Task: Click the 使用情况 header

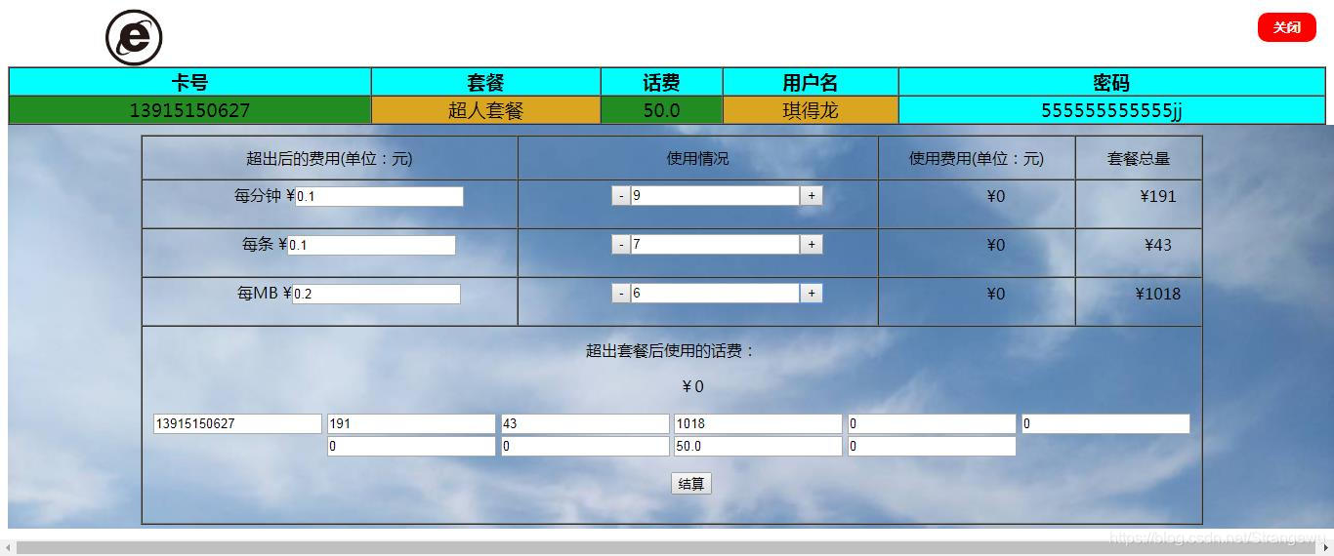Action: pos(697,159)
